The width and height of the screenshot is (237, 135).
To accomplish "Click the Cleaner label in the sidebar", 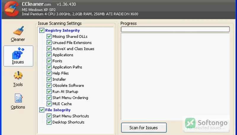I will (18, 39).
